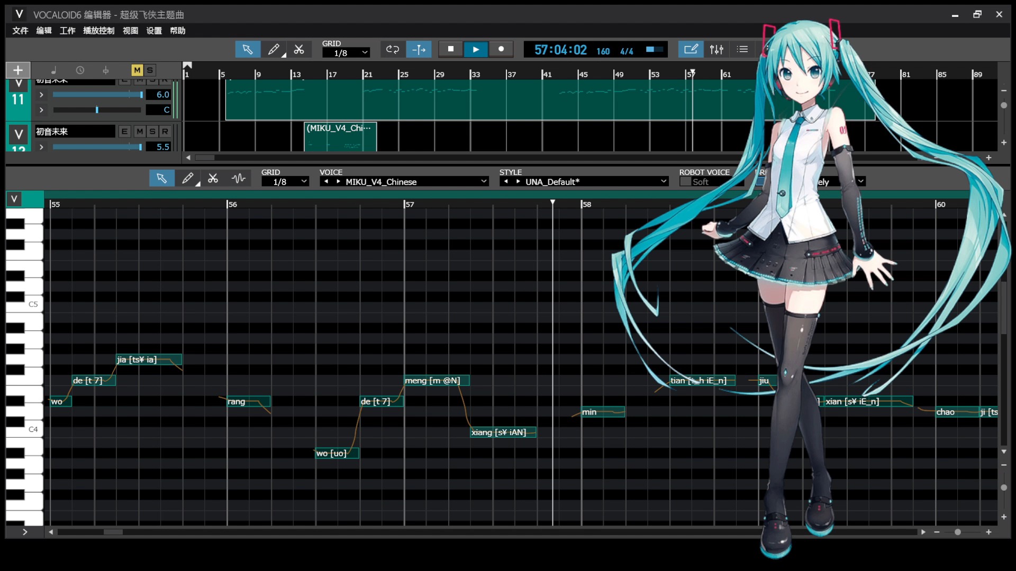
Task: Select the note xiang [s¥ iAN]
Action: tap(503, 432)
